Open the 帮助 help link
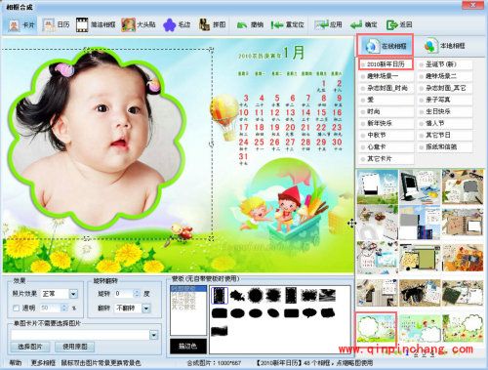Viewport: 488px width, 370px height. 16,363
